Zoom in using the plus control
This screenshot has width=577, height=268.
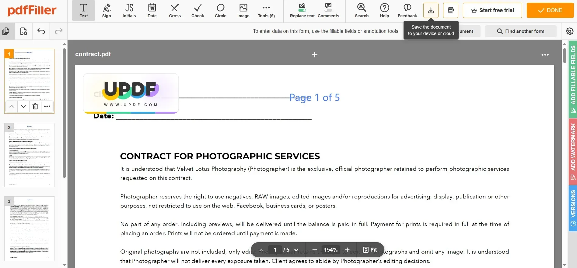coord(347,250)
